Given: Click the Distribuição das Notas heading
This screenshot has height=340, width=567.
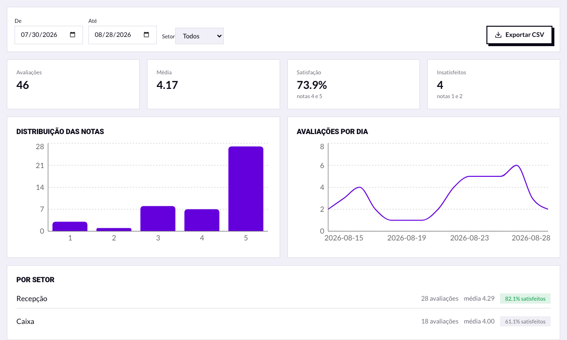Looking at the screenshot, I should (x=60, y=132).
